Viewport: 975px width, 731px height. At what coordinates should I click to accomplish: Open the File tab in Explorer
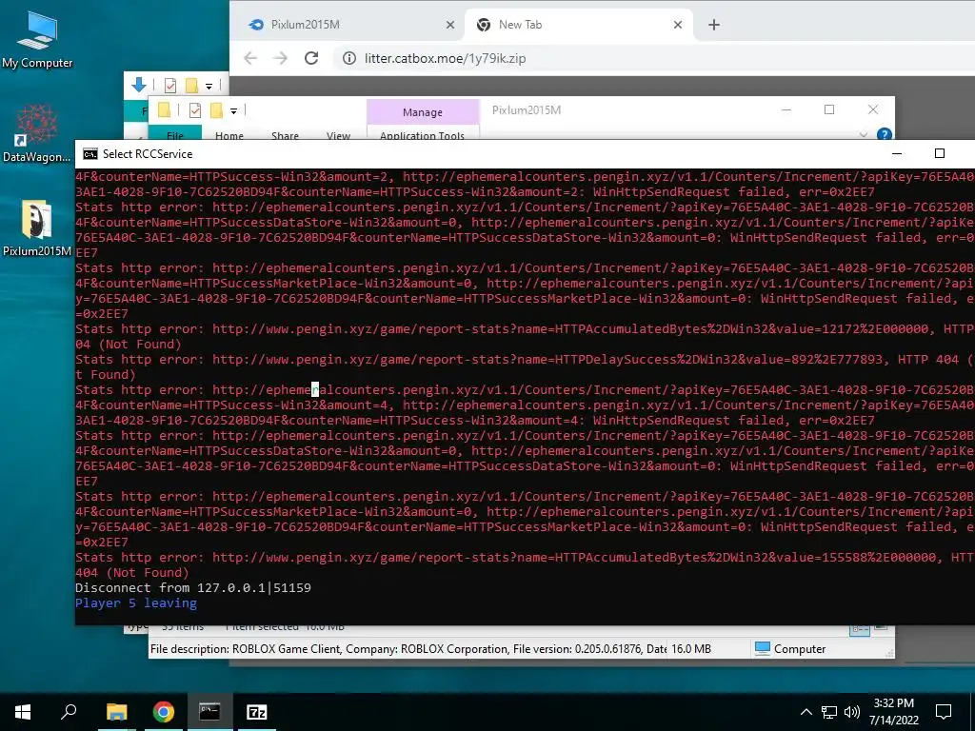click(175, 133)
